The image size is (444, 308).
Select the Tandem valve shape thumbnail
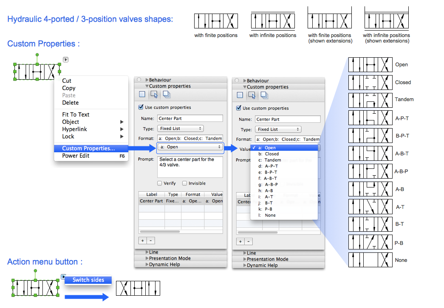[369, 100]
